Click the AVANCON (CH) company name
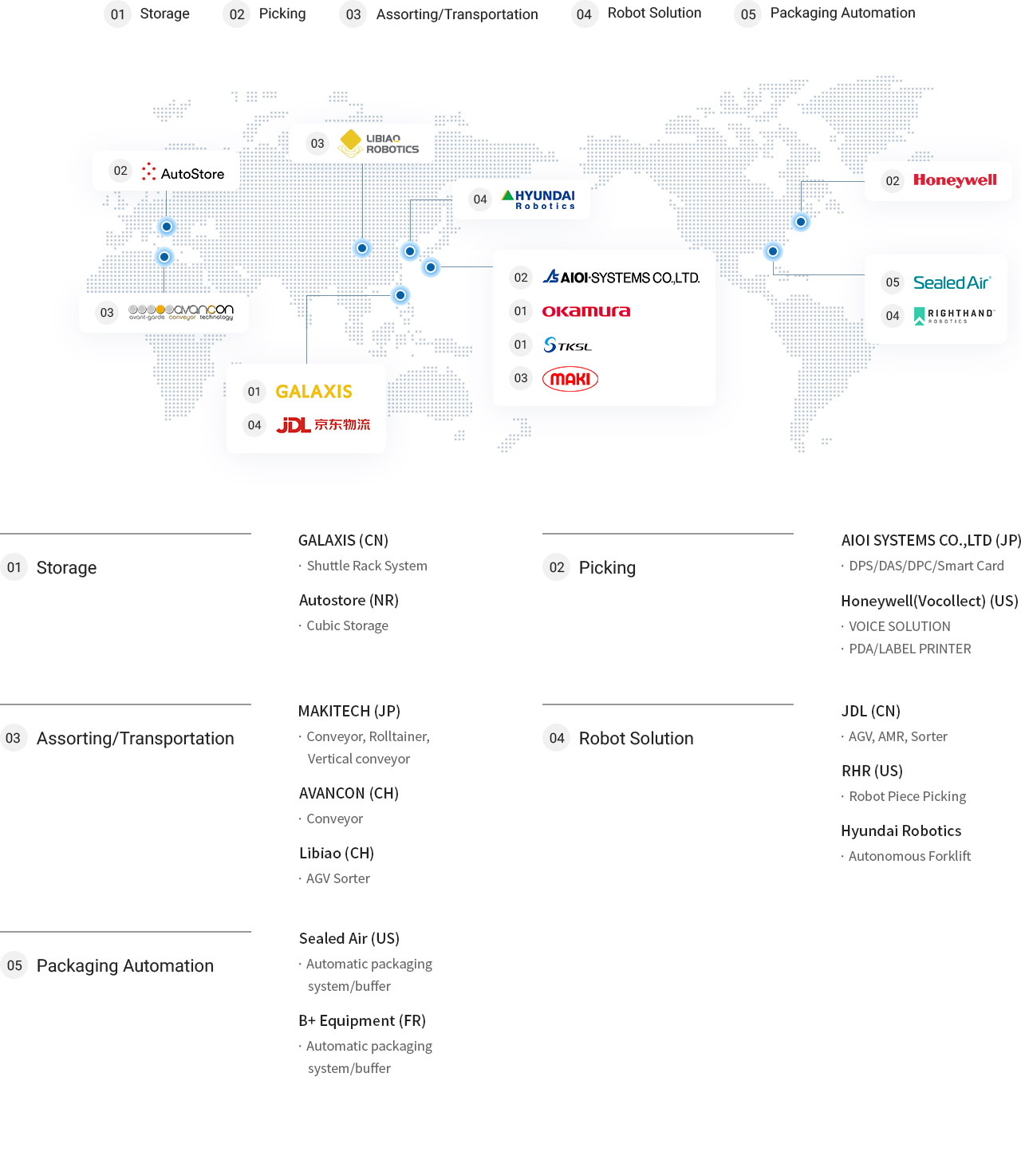The image size is (1021, 1156). click(349, 793)
